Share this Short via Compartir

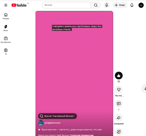(x=119, y=118)
